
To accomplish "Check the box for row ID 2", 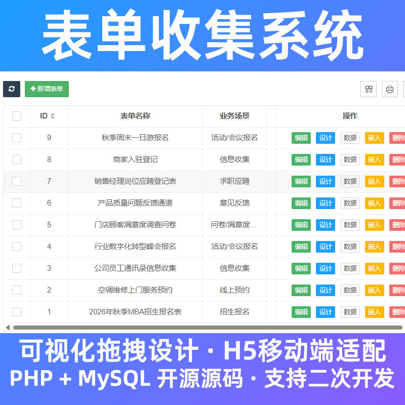I will (x=17, y=290).
